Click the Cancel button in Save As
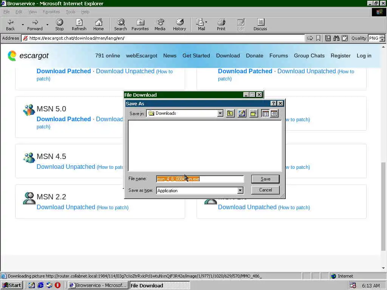 tap(265, 190)
